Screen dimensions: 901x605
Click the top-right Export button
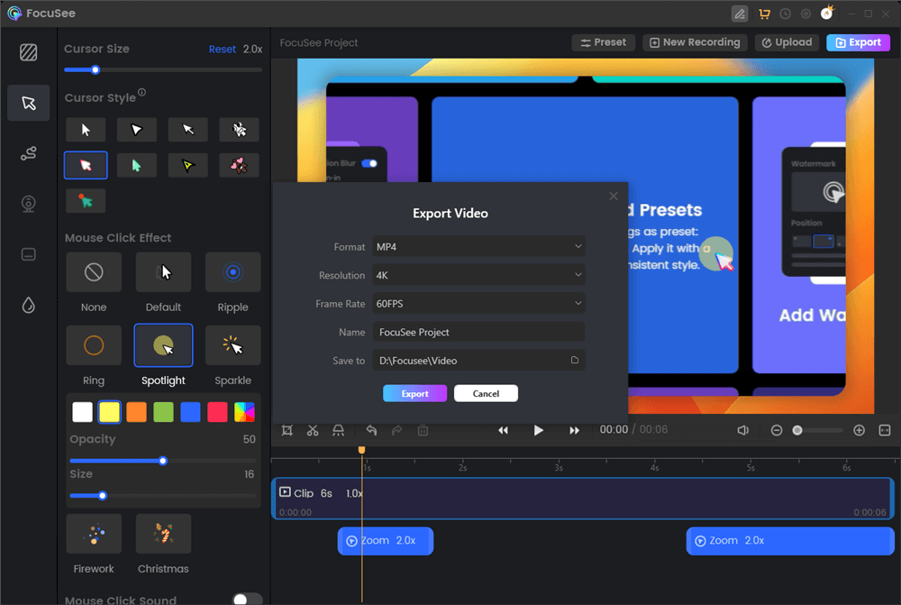coord(858,42)
